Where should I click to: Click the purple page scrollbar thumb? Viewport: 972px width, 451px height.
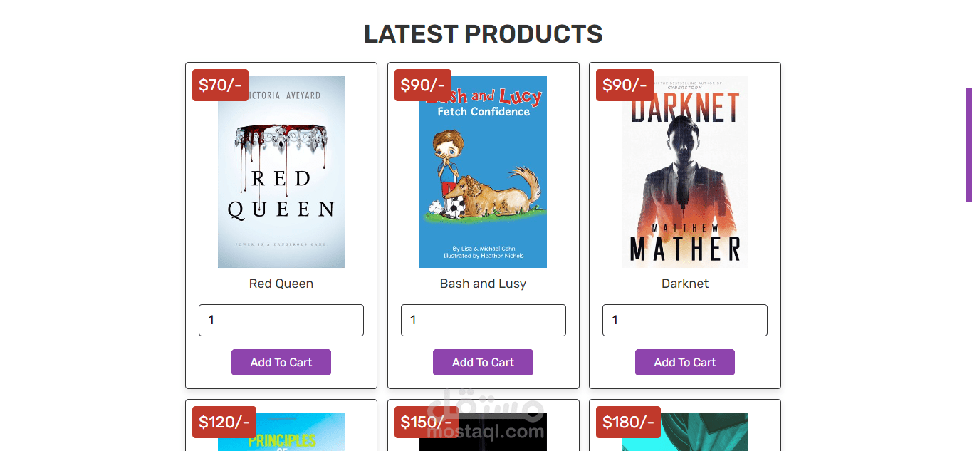click(x=968, y=145)
